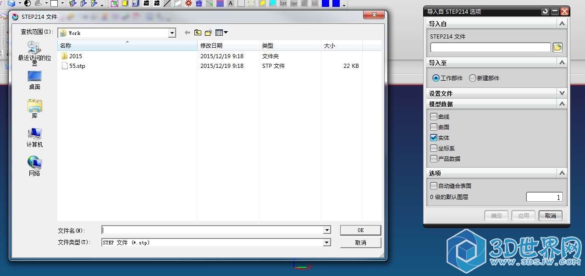Enable the 曲面 checkbox

tap(434, 127)
